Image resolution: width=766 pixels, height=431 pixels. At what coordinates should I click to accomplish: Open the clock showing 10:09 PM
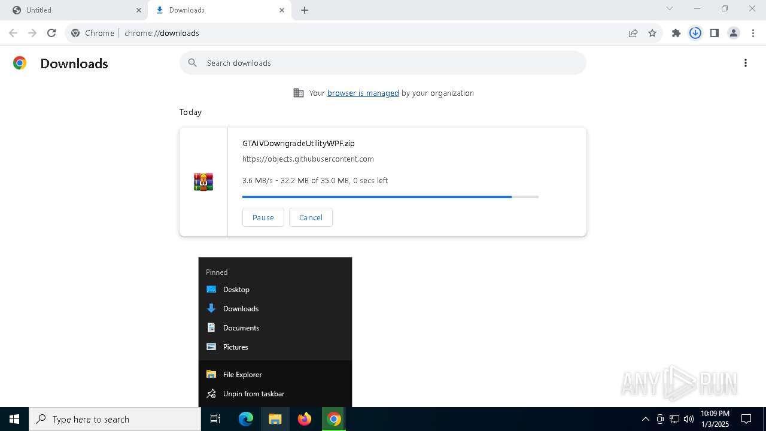pyautogui.click(x=715, y=418)
